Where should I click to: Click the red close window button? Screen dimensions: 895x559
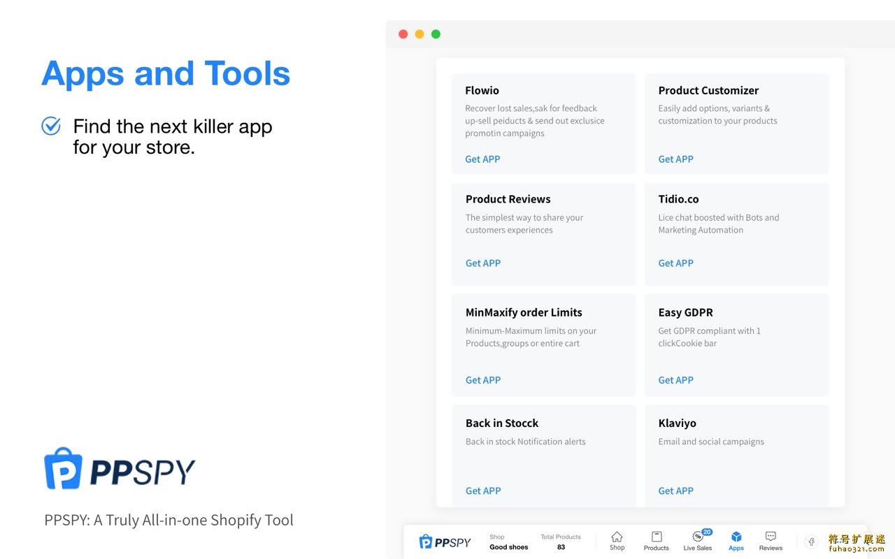coord(403,34)
